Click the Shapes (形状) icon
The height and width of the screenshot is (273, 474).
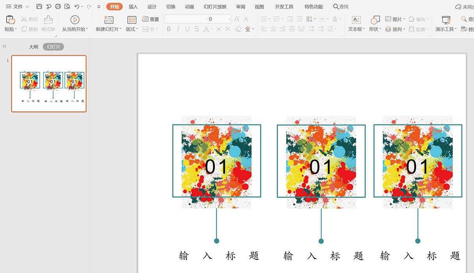(x=375, y=20)
